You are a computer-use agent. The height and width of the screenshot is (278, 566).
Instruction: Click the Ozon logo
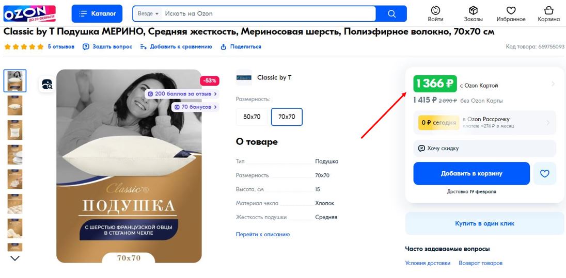[29, 13]
